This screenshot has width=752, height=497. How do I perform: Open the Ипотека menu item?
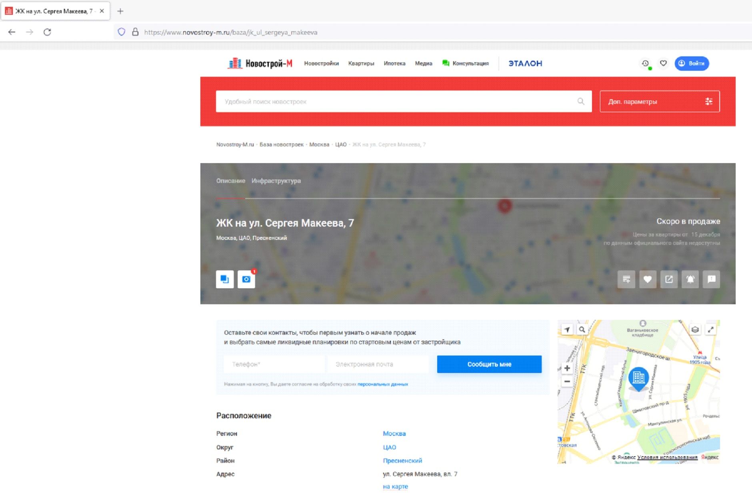394,64
